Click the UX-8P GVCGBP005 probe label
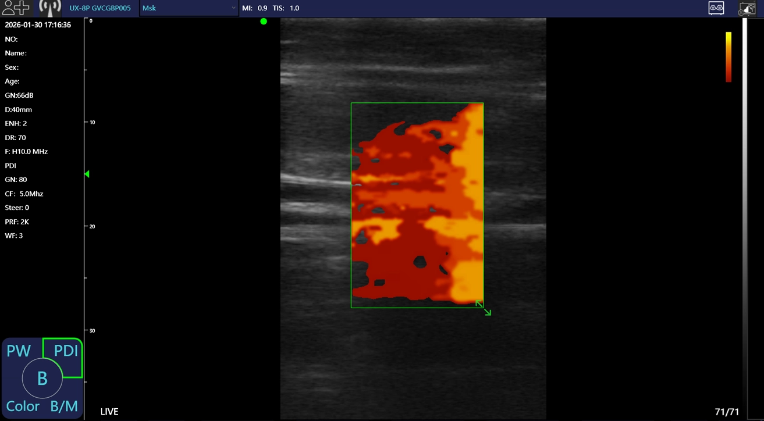The image size is (764, 421). coord(100,8)
